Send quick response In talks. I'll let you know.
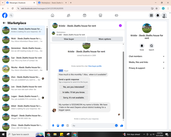Screen dimensions: 171x137 (x=74, y=92)
